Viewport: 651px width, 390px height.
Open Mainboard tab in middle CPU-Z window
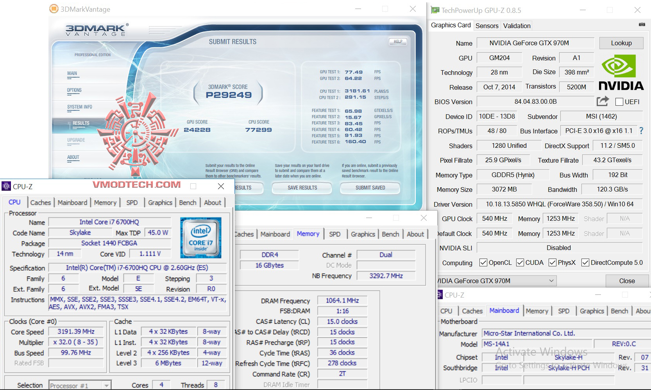click(275, 234)
